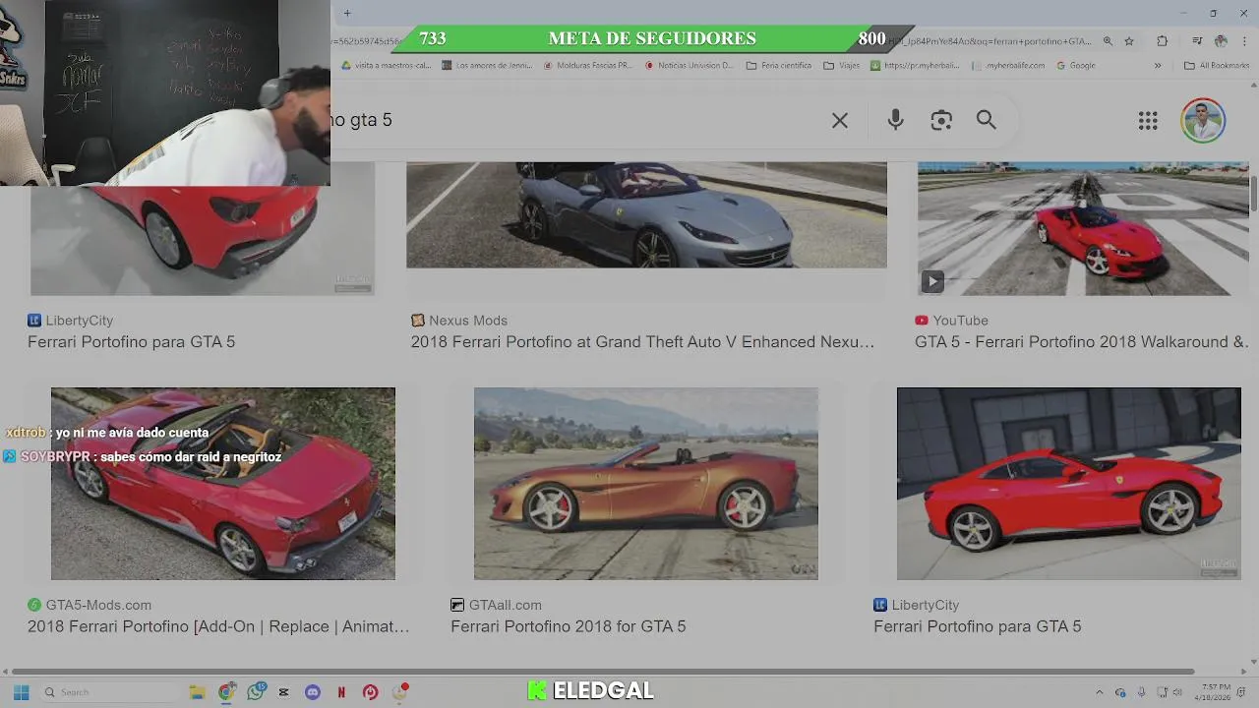
Task: Open WhatsApp from the taskbar
Action: tap(256, 692)
